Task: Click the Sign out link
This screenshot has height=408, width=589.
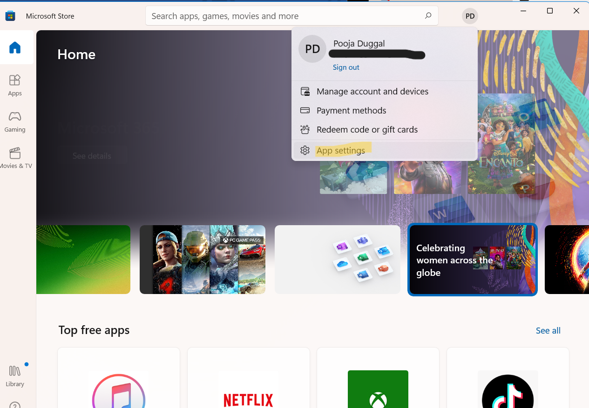Action: pyautogui.click(x=346, y=67)
